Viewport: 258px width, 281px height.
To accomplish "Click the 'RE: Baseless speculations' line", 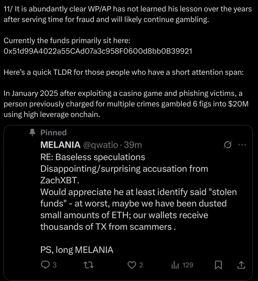I will tap(92, 157).
